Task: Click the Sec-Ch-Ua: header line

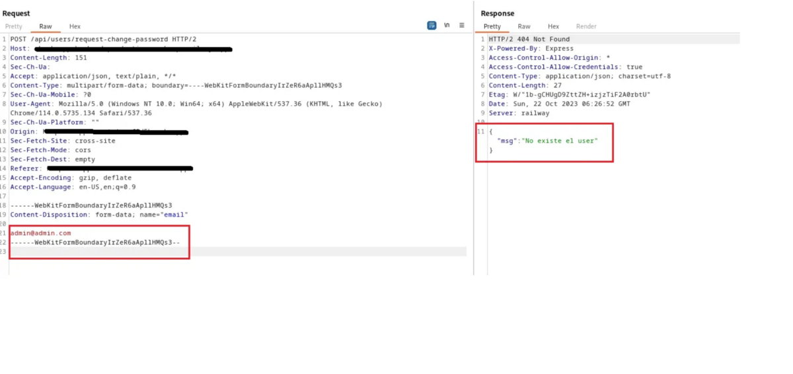Action: pos(30,67)
